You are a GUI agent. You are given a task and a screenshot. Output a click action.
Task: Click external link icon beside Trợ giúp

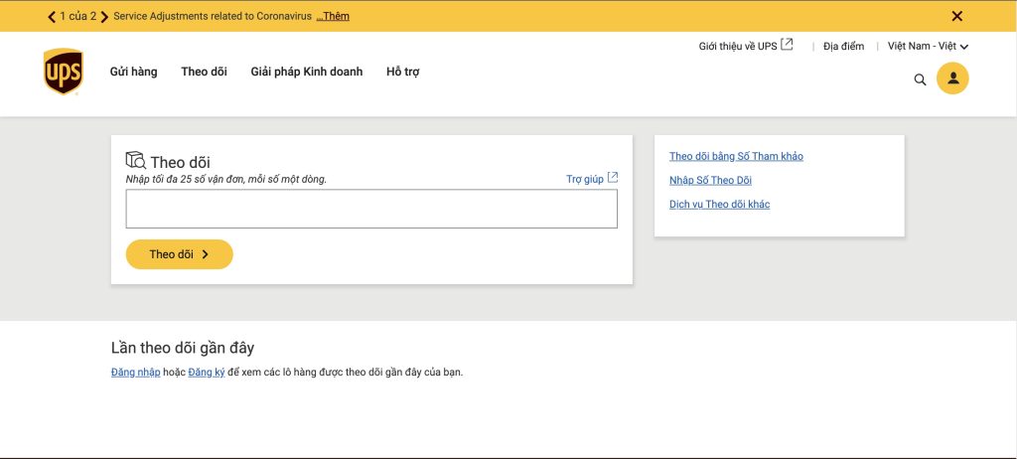point(613,178)
